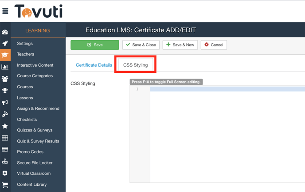Open the bar chart reports icon
305x192 pixels.
pos(5,67)
